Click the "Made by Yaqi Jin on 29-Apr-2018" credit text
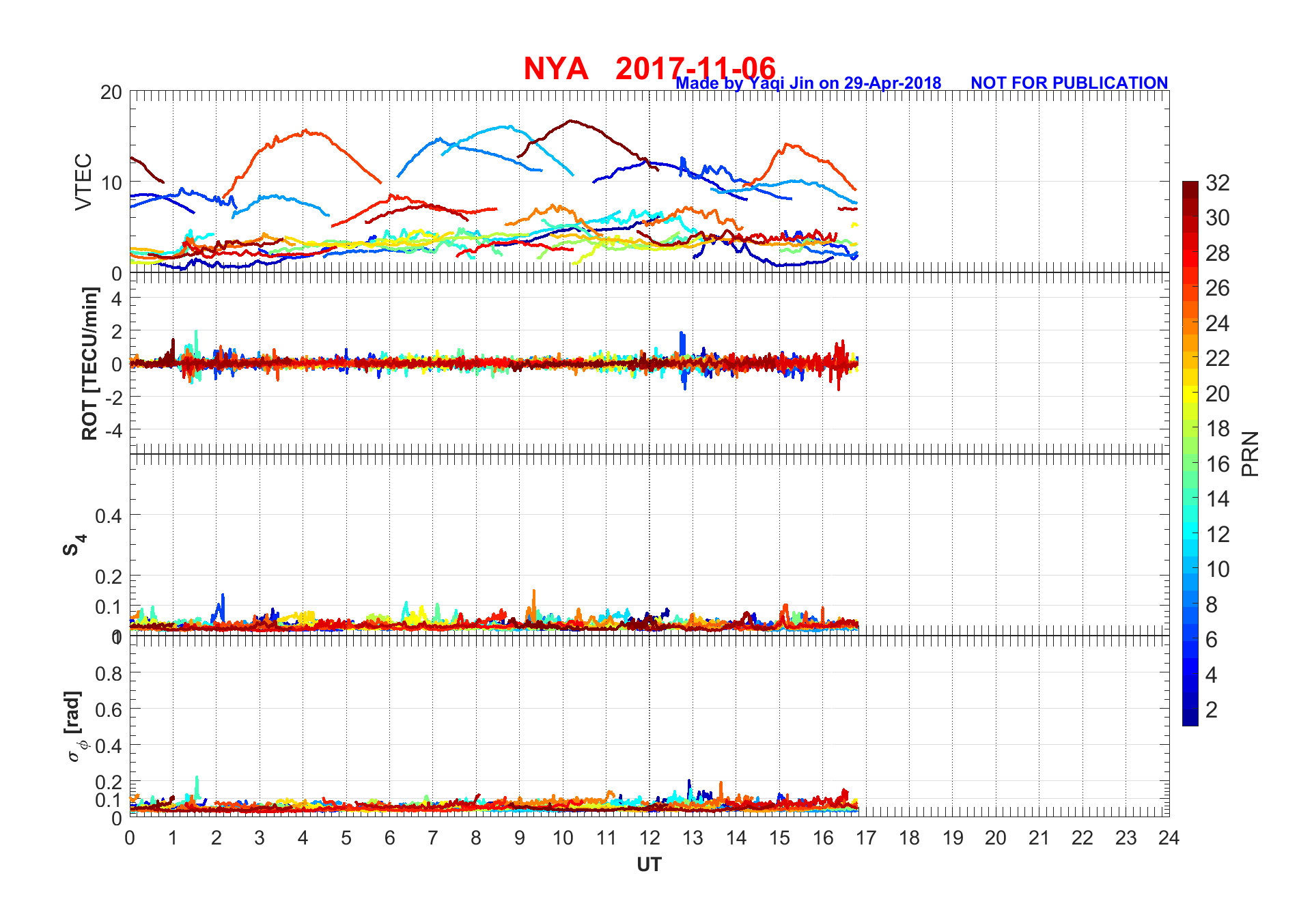This screenshot has height=908, width=1299. tap(809, 83)
